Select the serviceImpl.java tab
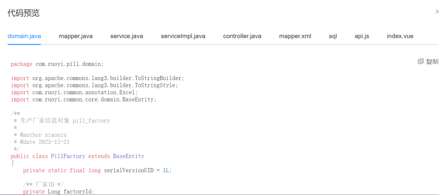This screenshot has width=439, height=195. [183, 36]
